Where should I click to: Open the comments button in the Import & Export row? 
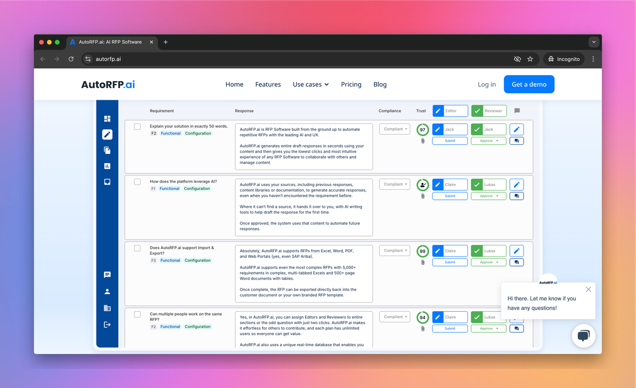point(517,262)
